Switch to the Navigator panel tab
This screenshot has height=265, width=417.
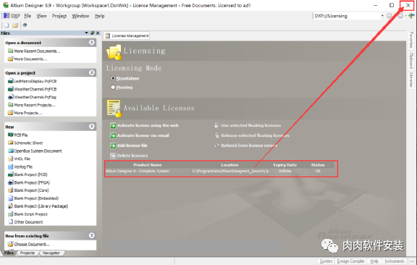(51, 253)
